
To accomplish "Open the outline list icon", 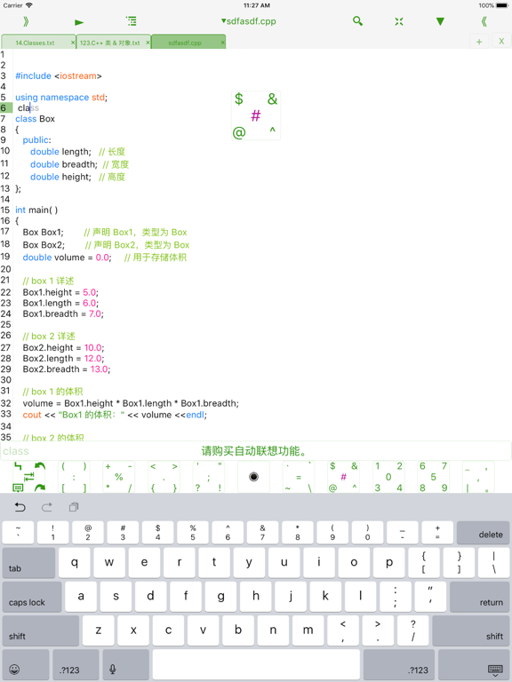I will (131, 21).
